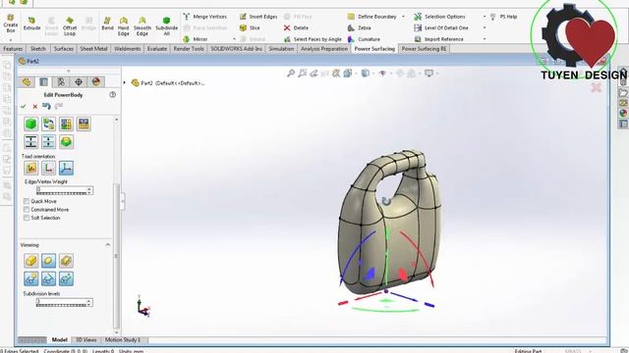Open Define Boundary
629x353 pixels.
point(372,17)
